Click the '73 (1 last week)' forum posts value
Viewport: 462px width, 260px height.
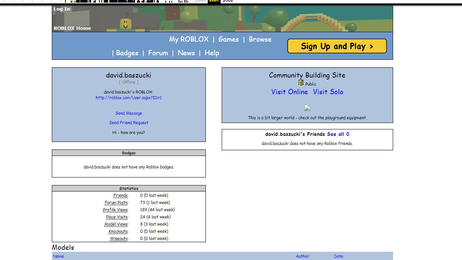[x=155, y=203]
